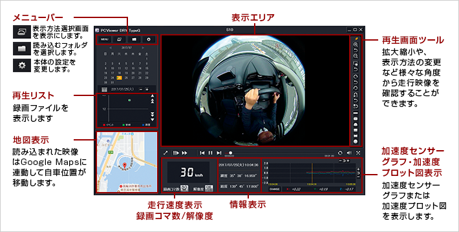Click the double down arrow in playlist
This screenshot has width=459, height=232.
click(x=152, y=114)
